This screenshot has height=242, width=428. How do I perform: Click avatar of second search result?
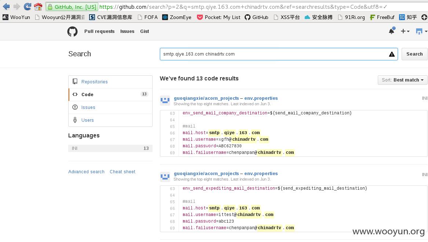[x=165, y=176]
